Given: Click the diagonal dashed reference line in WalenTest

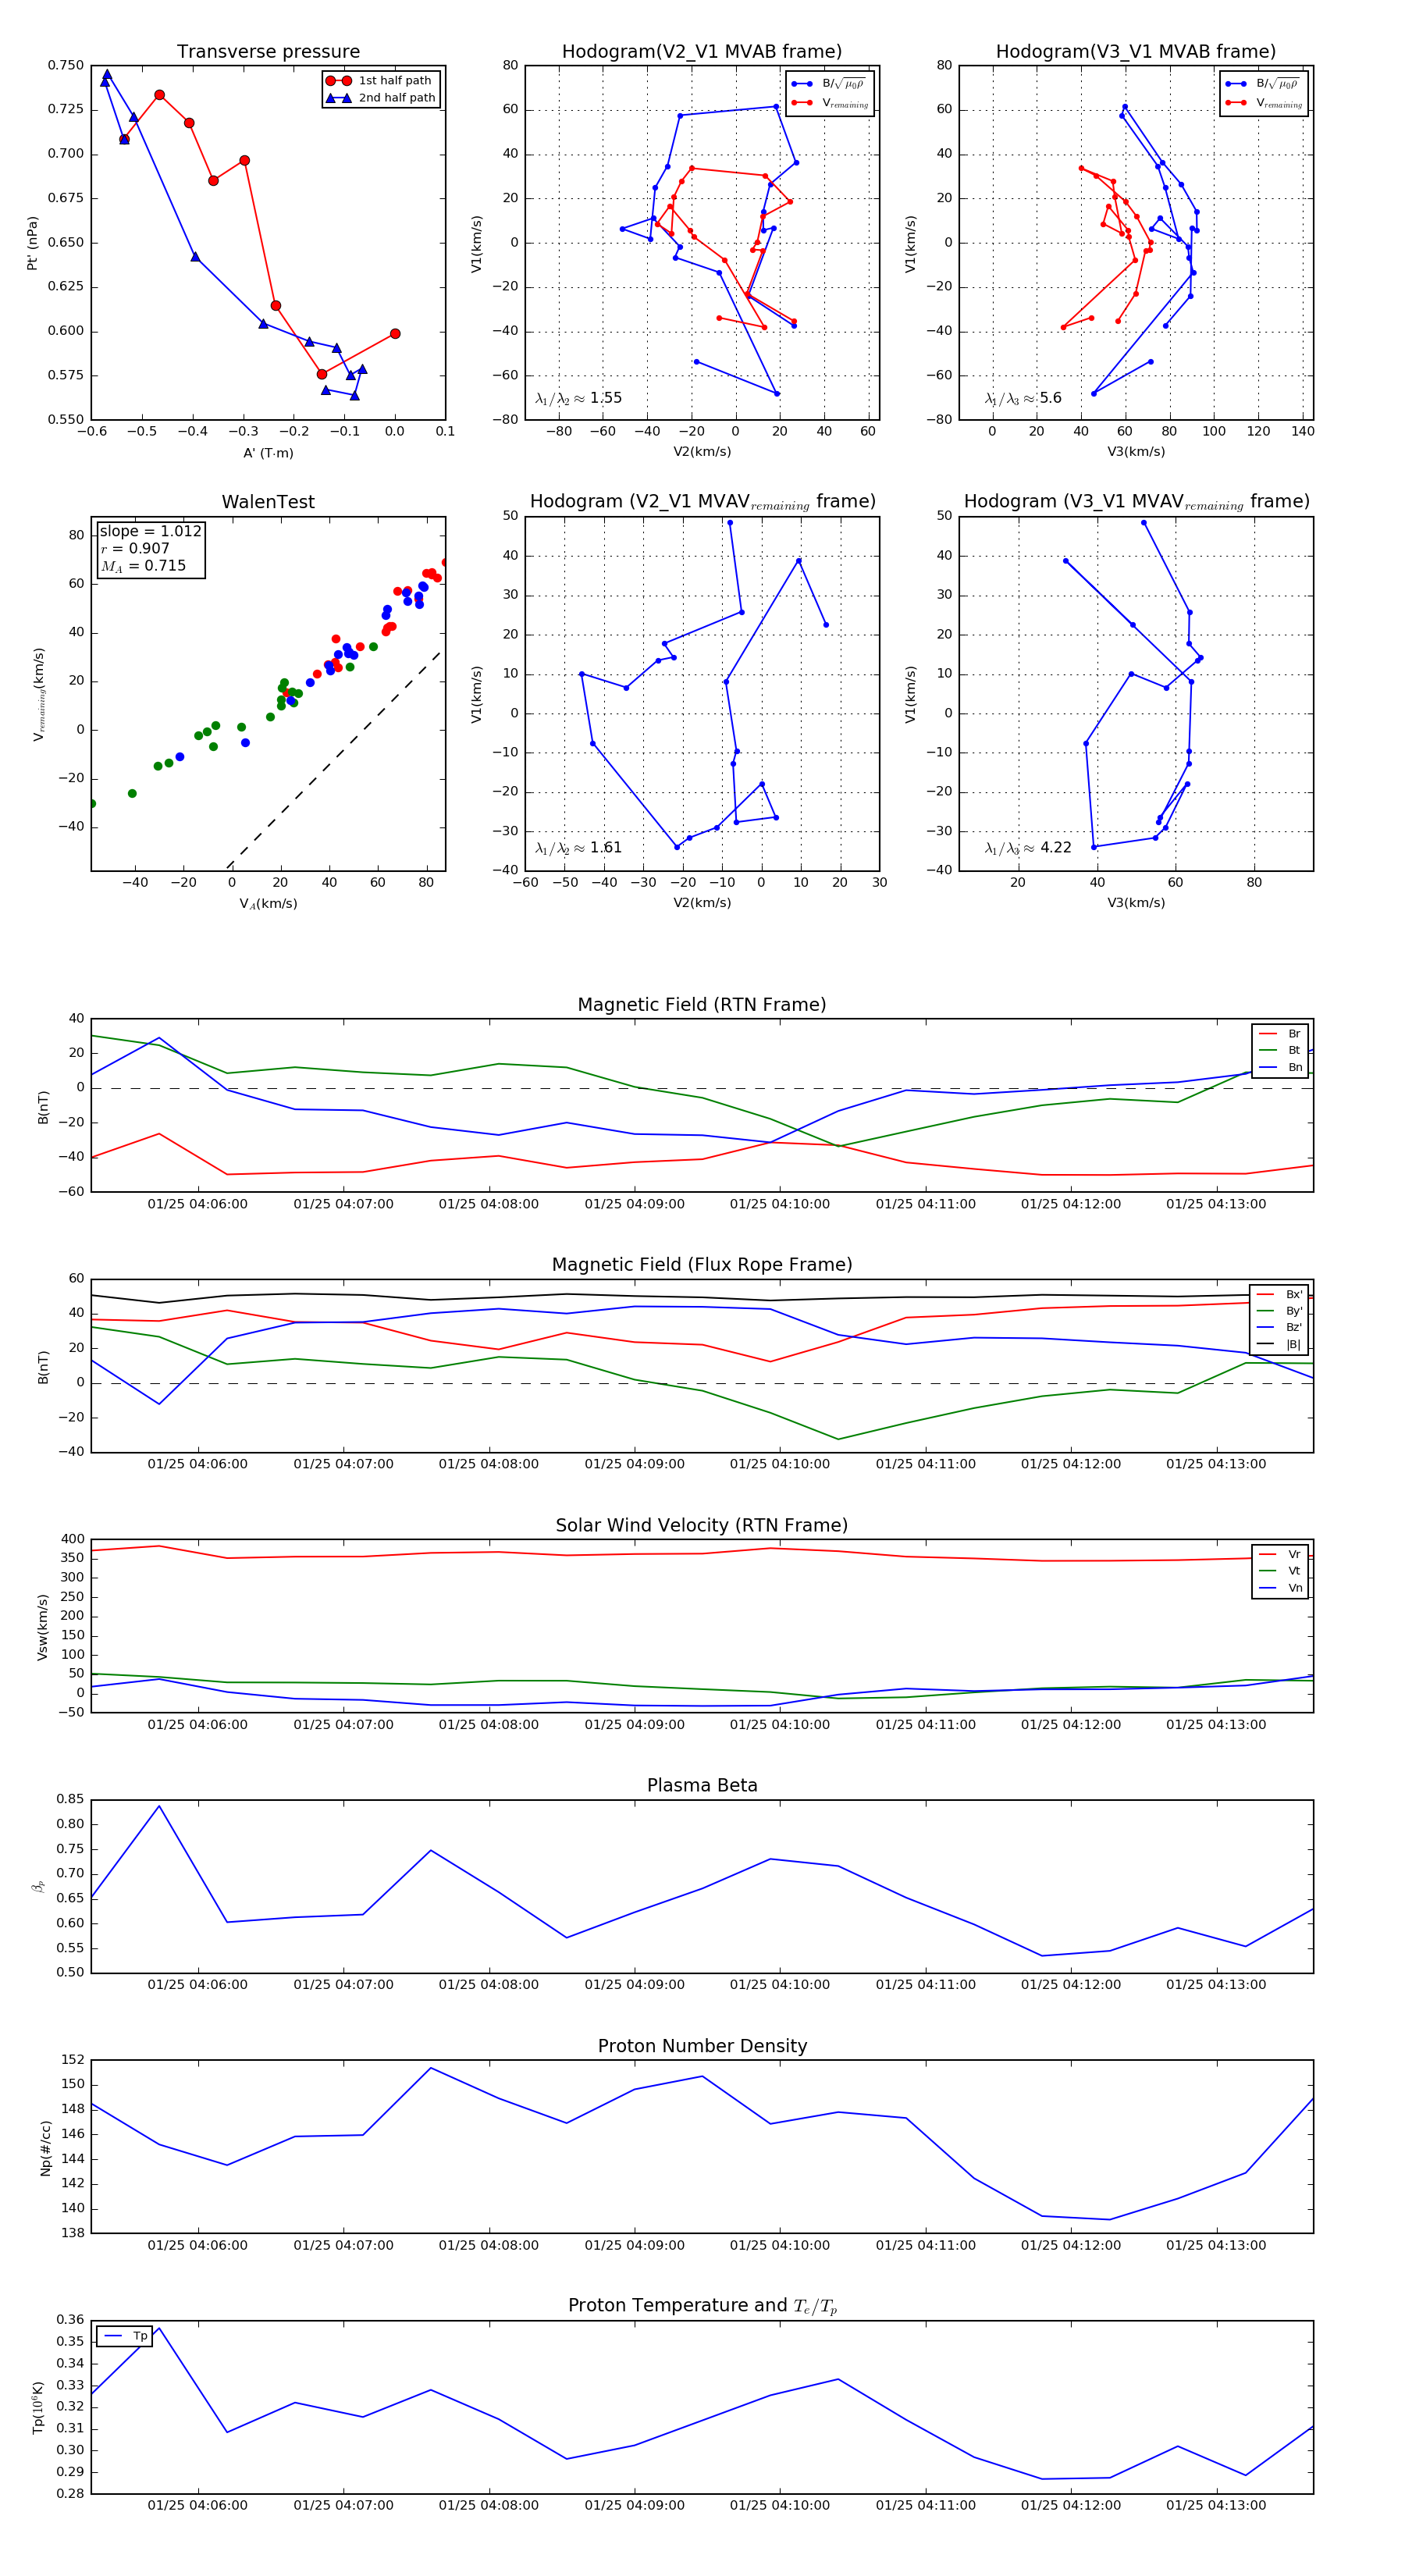Looking at the screenshot, I should (x=333, y=760).
